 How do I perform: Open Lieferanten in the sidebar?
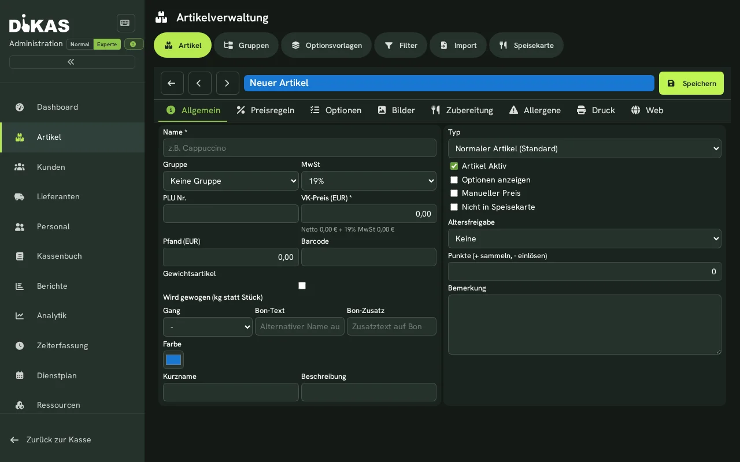pyautogui.click(x=72, y=196)
